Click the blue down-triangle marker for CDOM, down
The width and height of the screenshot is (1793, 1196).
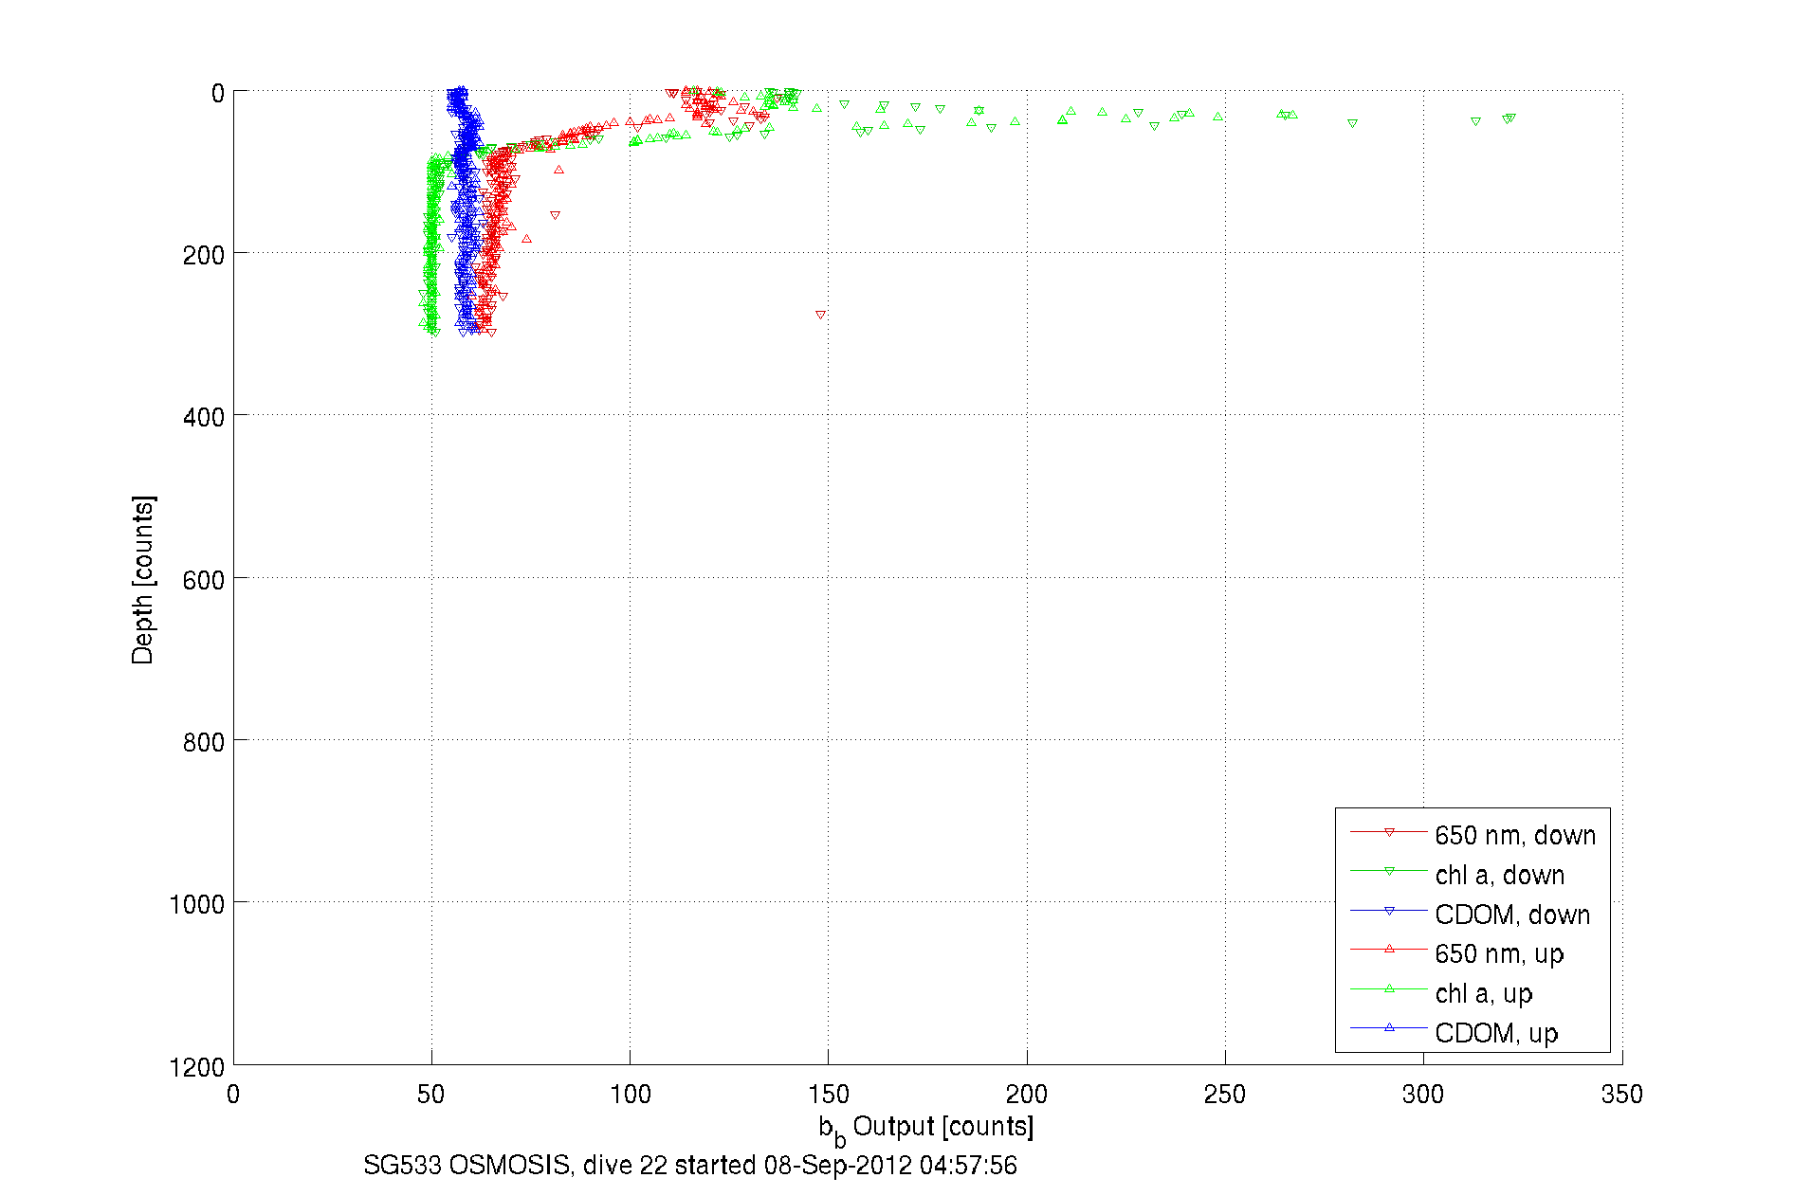tap(1389, 912)
